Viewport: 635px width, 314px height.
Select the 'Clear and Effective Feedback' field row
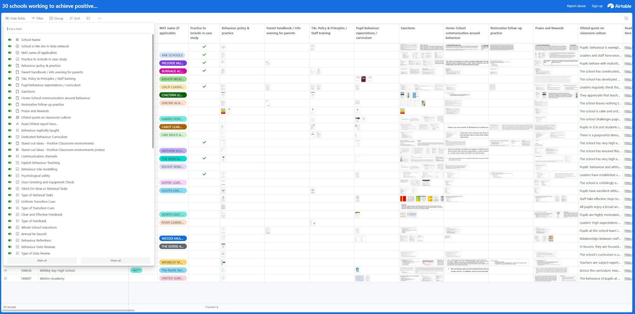click(78, 215)
